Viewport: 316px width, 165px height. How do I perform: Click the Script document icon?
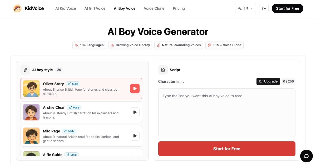point(163,70)
